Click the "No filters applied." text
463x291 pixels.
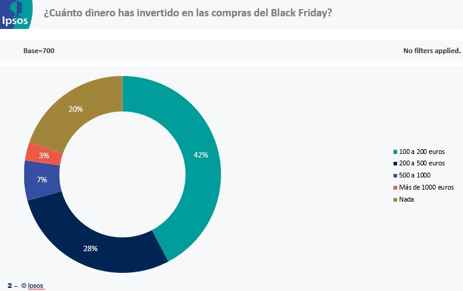tap(432, 51)
